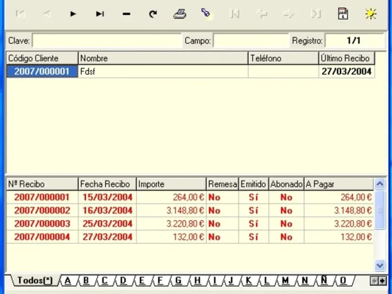Click the delete record minus icon
This screenshot has height=294, width=392.
(126, 14)
